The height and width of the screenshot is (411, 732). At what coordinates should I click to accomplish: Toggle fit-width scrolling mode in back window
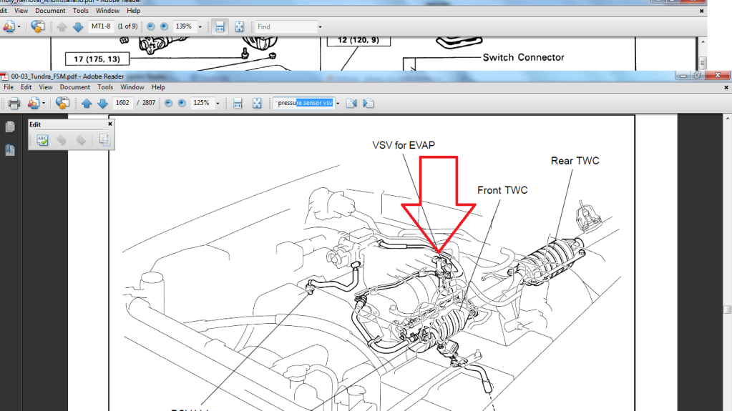(220, 26)
